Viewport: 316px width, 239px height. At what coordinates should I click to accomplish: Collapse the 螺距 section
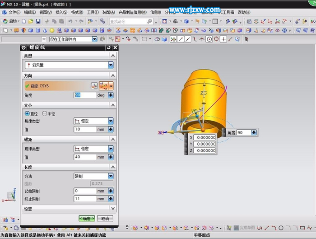click(x=113, y=140)
